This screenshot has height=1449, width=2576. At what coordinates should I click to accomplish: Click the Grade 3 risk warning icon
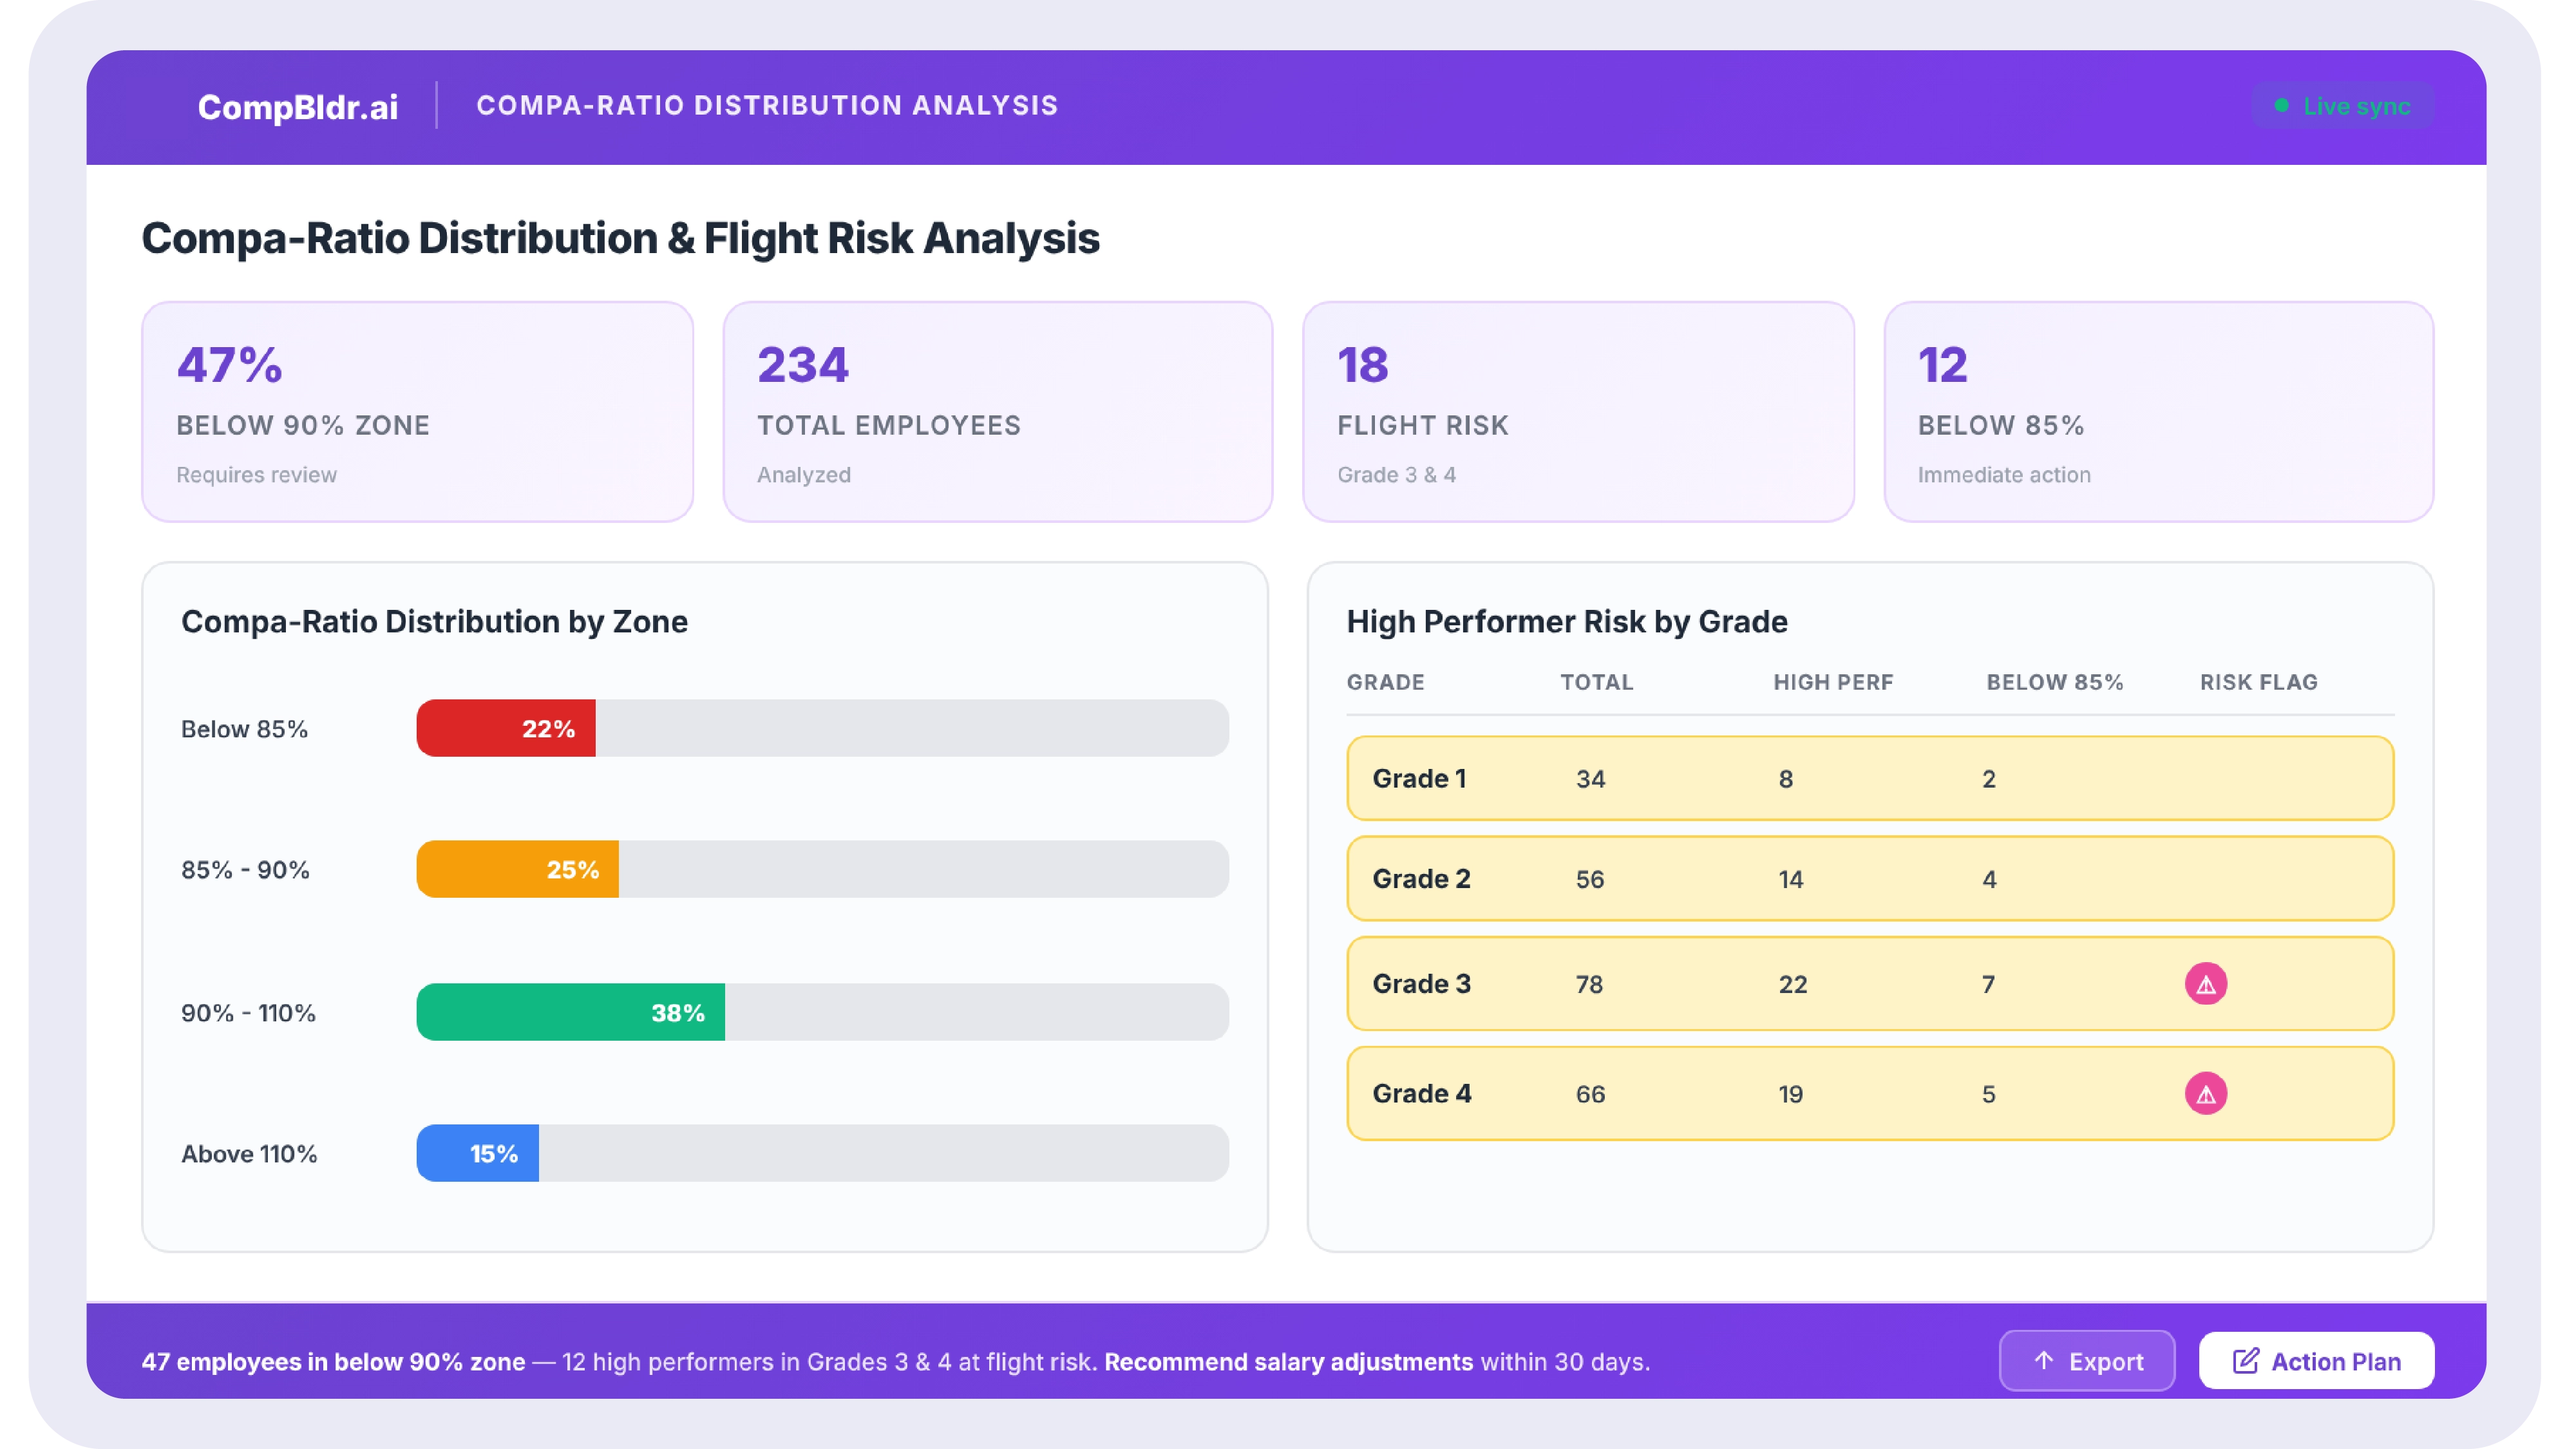pyautogui.click(x=2205, y=984)
